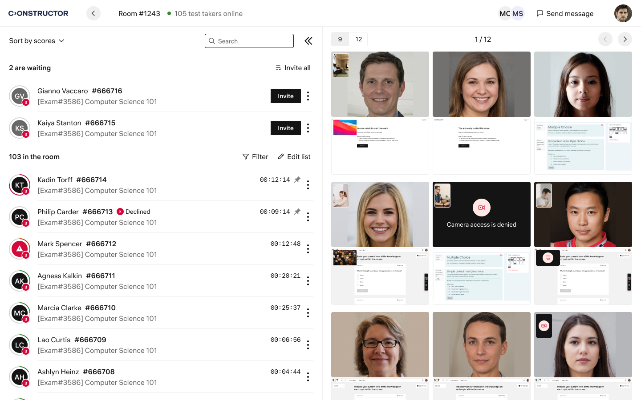
Task: Open the Filter icon above the room list
Action: (x=246, y=156)
